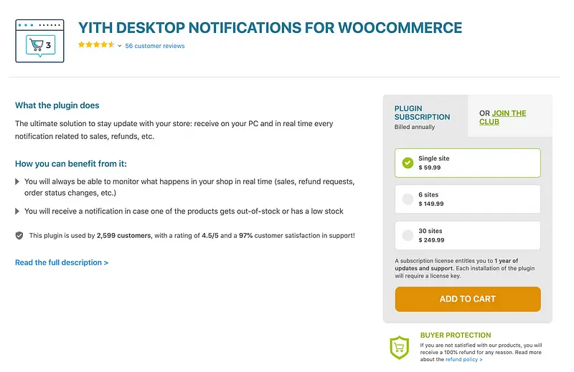
Task: Read the full description link
Action: (x=62, y=263)
